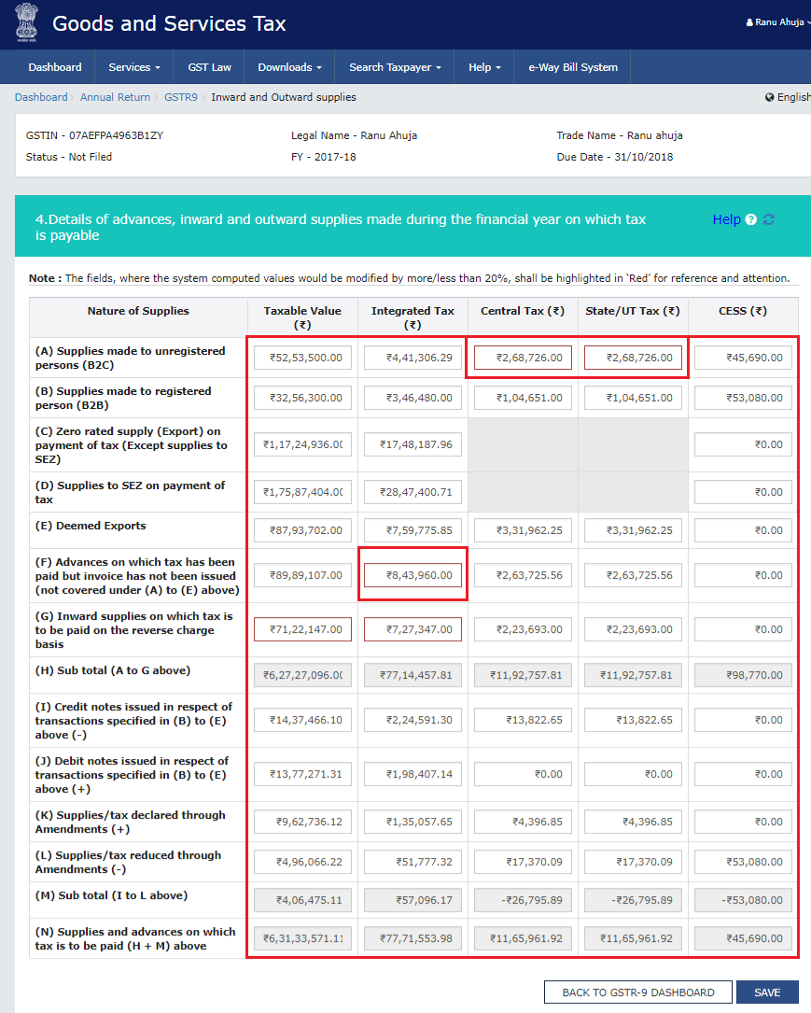Select the Integrated Tax field for Deemed Exports
Screen dimensions: 811x1013
coord(412,530)
